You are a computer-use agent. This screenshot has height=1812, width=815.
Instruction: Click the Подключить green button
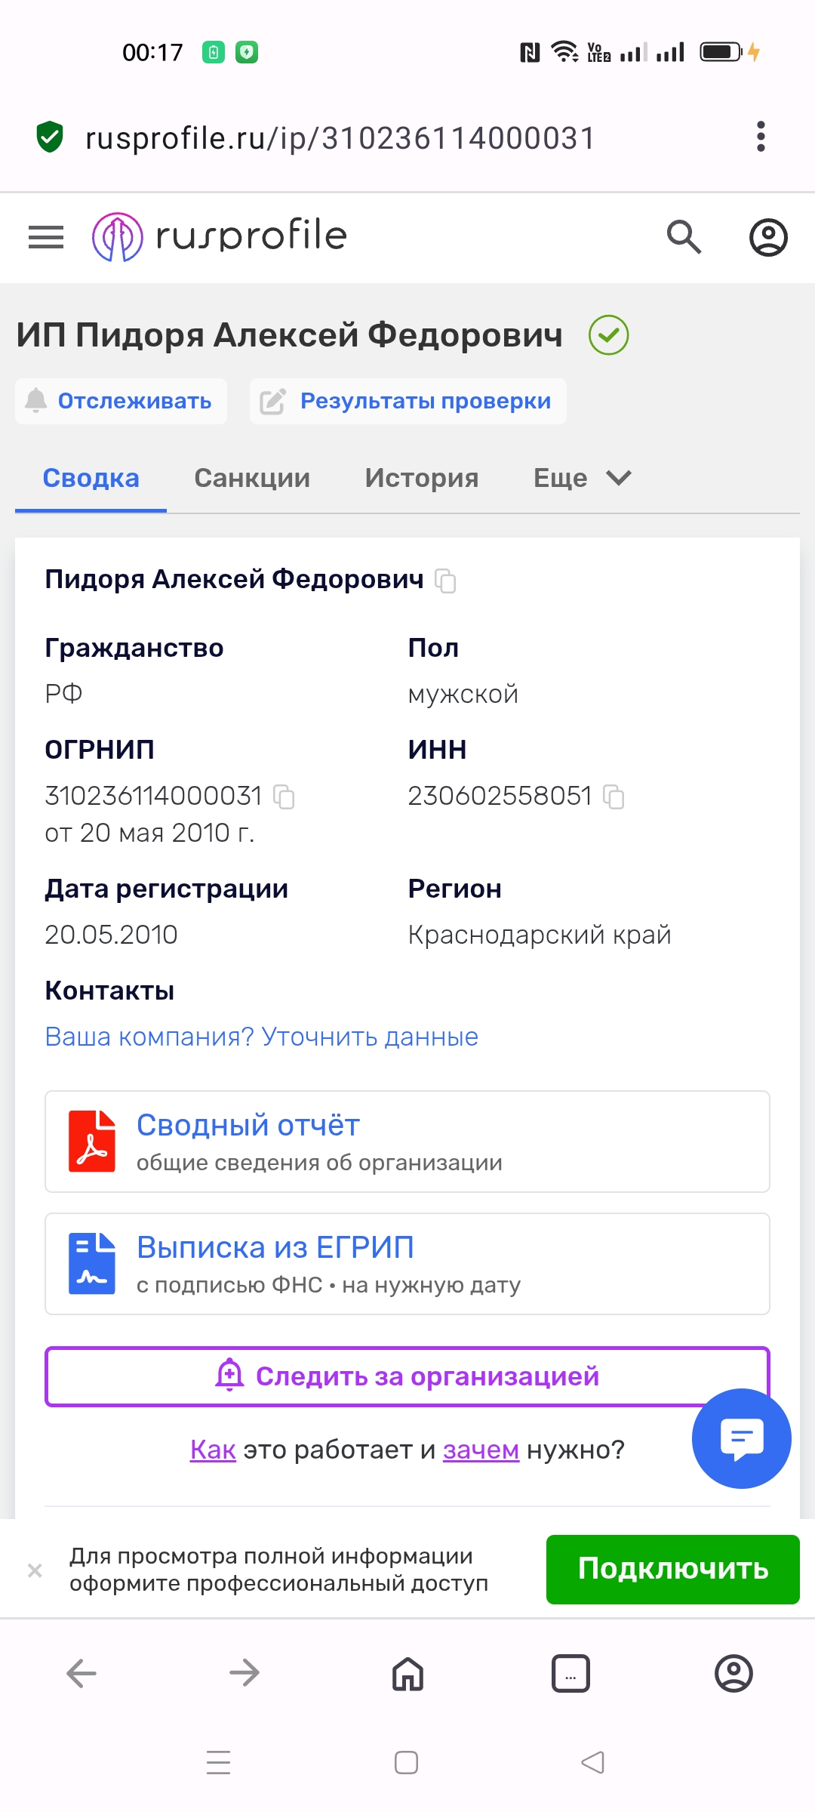[673, 1570]
